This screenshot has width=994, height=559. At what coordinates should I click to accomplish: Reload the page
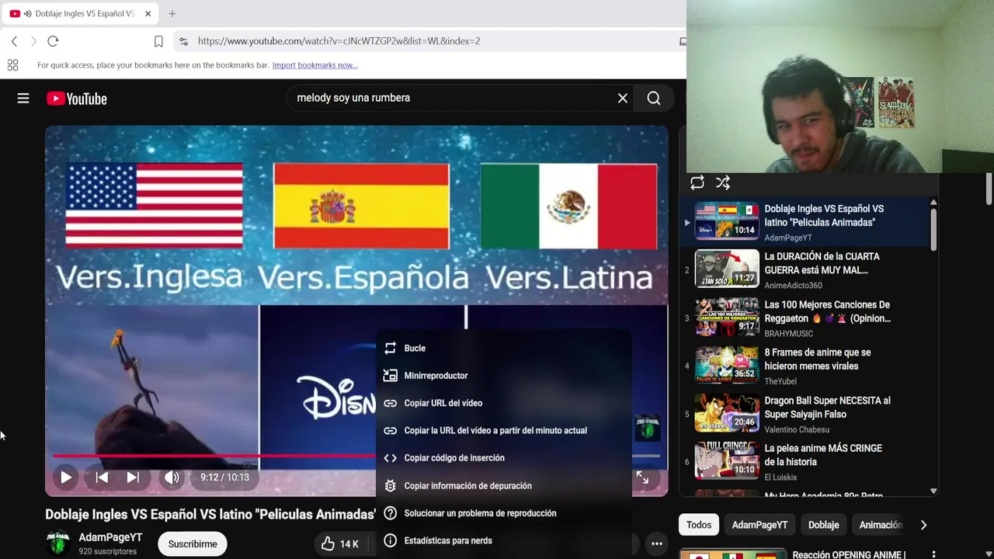(x=53, y=41)
